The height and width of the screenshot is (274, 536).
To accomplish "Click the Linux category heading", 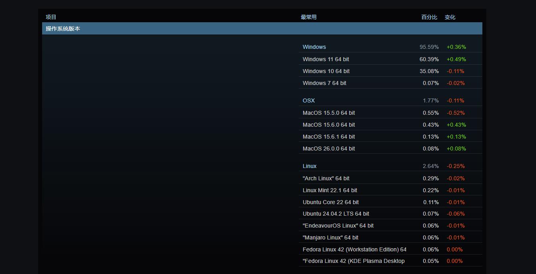I will [x=310, y=166].
